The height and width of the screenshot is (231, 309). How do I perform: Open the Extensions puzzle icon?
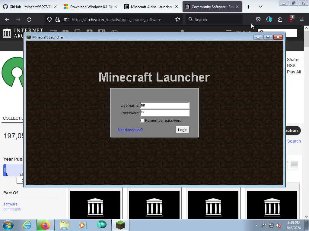tap(280, 19)
